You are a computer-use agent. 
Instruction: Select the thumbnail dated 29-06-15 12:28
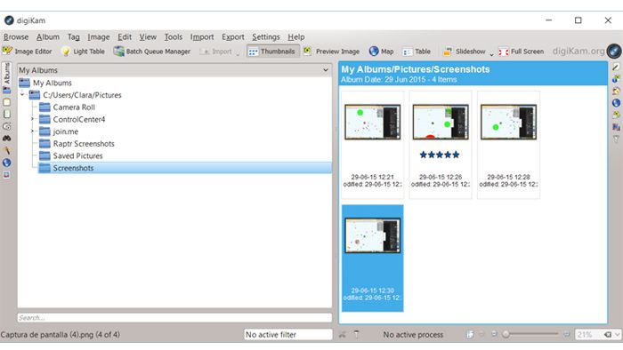pos(508,145)
